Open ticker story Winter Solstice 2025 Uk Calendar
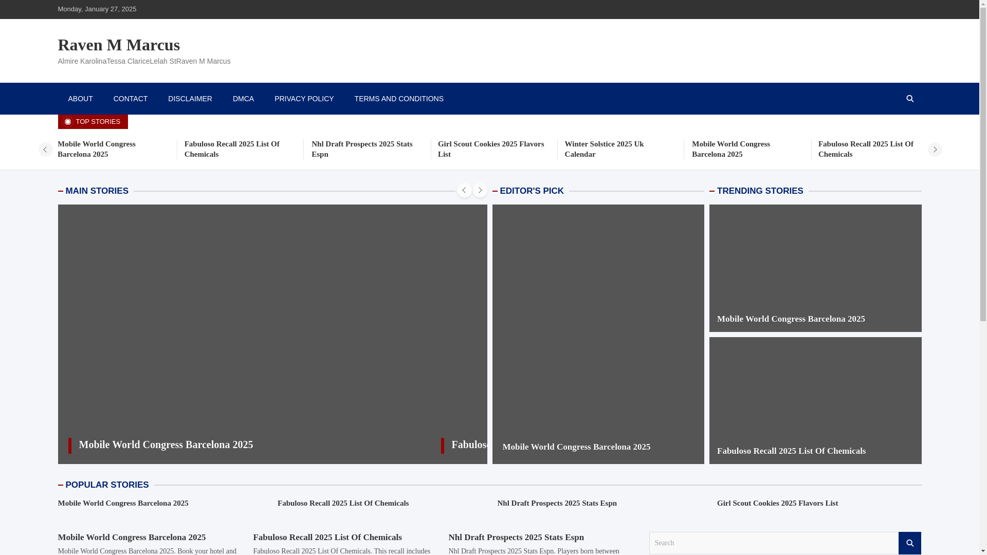Viewport: 987px width, 555px height. 604,149
